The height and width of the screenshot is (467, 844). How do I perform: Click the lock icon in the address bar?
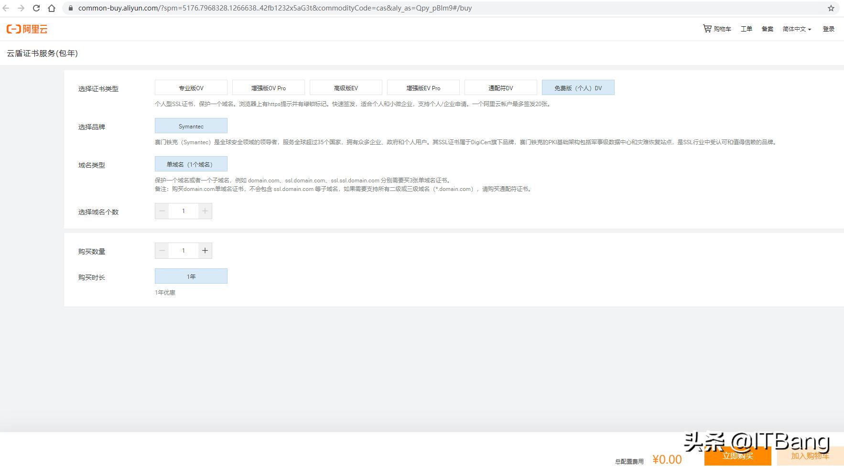tap(70, 8)
